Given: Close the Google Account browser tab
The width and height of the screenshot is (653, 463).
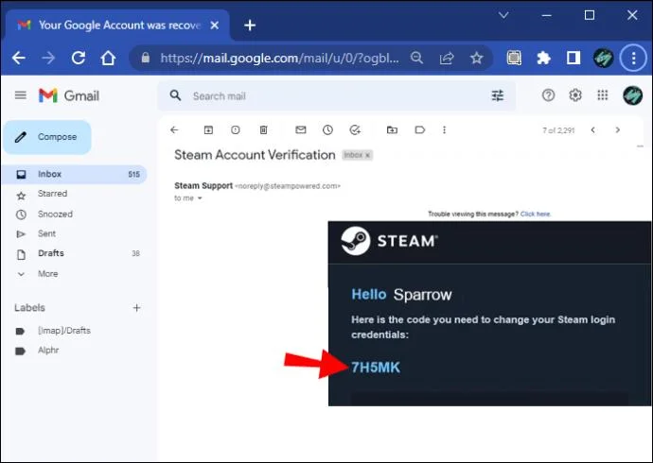Looking at the screenshot, I should (215, 26).
